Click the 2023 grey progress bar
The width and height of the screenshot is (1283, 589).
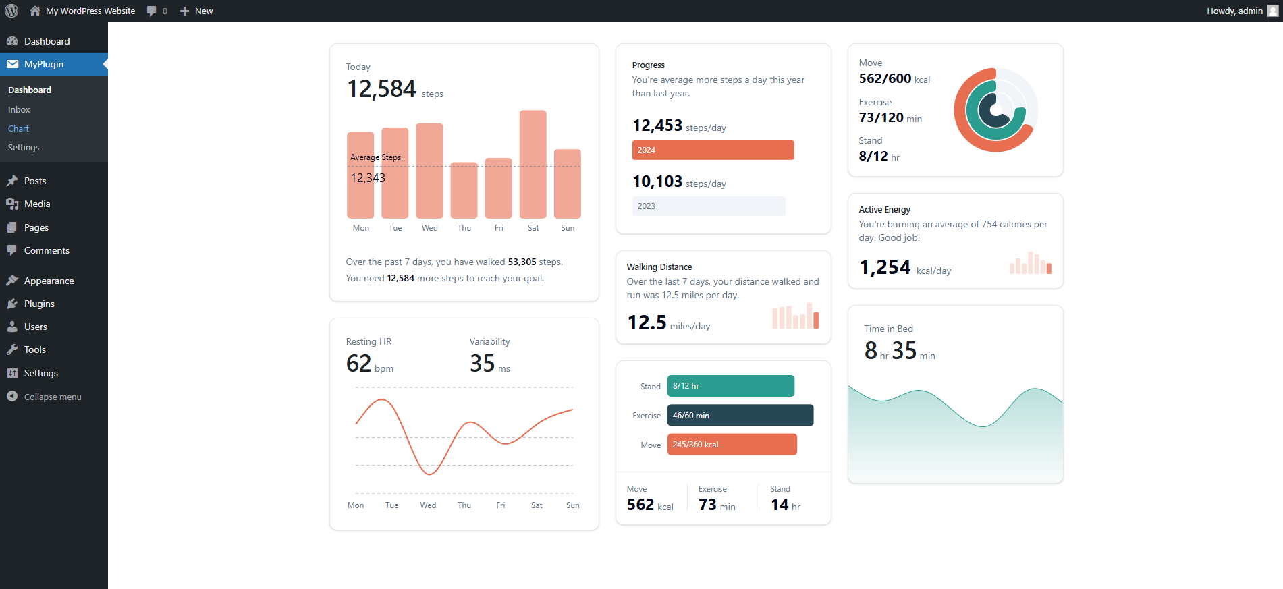pos(709,206)
